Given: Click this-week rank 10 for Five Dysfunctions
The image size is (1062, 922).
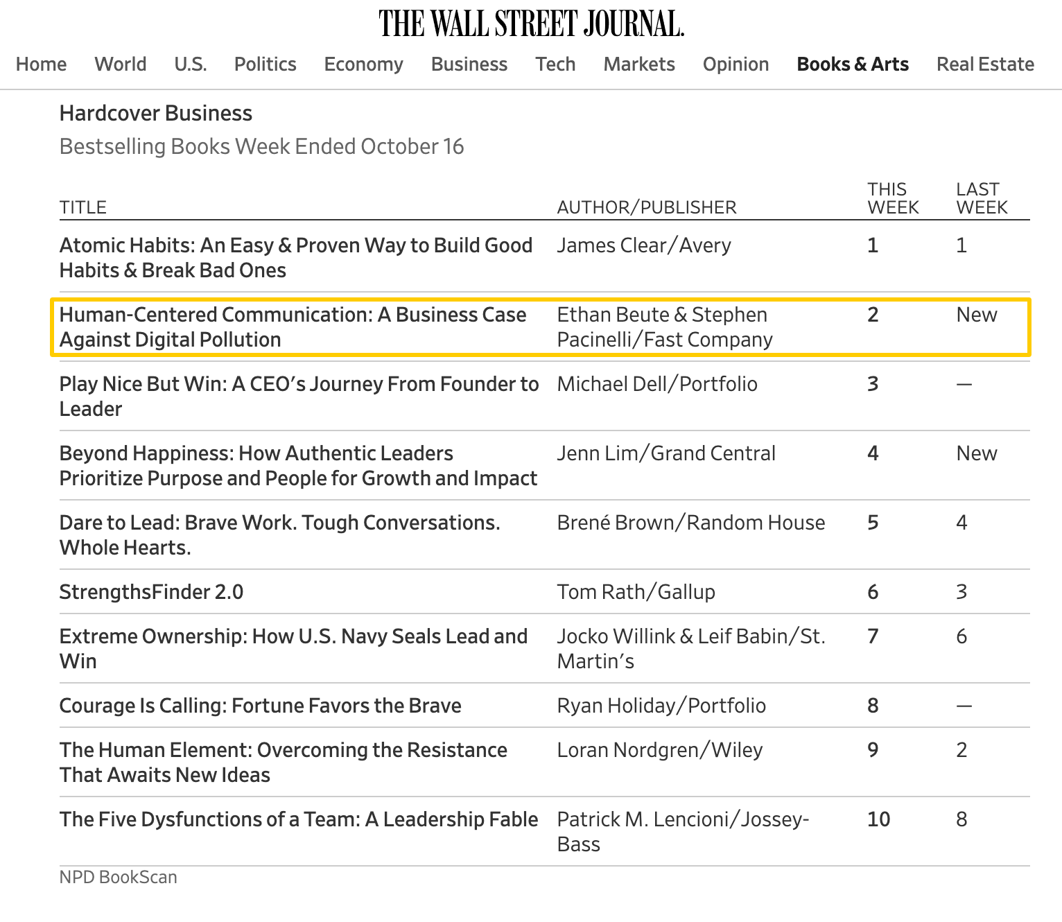Looking at the screenshot, I should 878,819.
